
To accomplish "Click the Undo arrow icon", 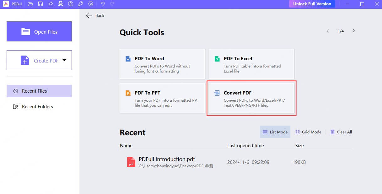I will pyautogui.click(x=102, y=4).
